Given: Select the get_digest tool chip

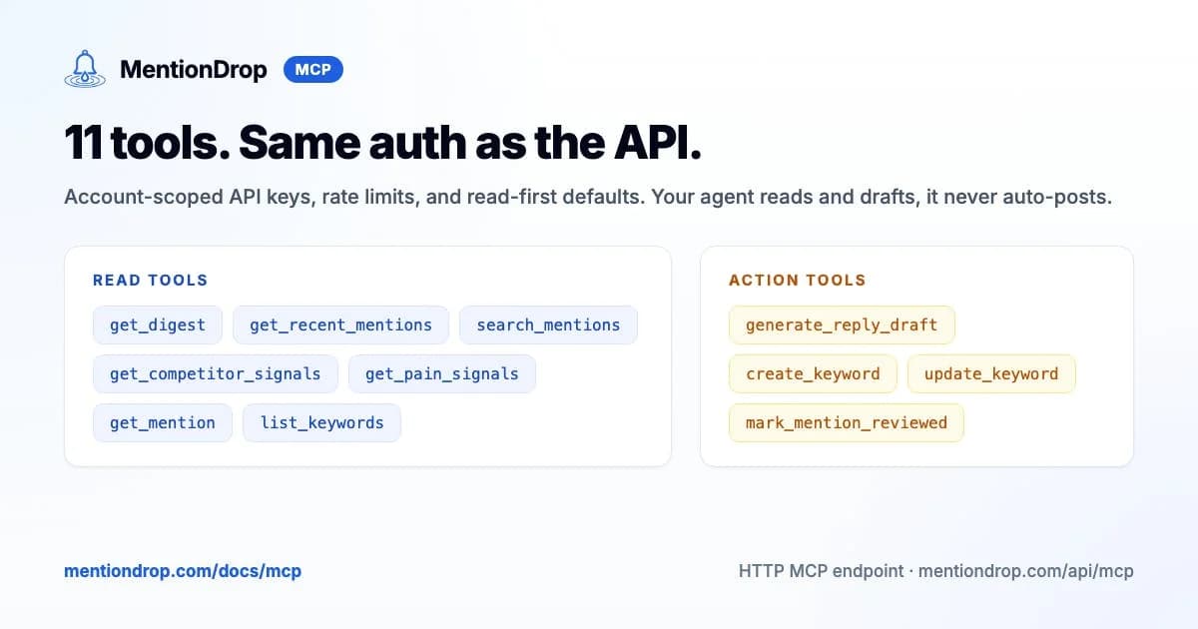Looking at the screenshot, I should pyautogui.click(x=158, y=324).
